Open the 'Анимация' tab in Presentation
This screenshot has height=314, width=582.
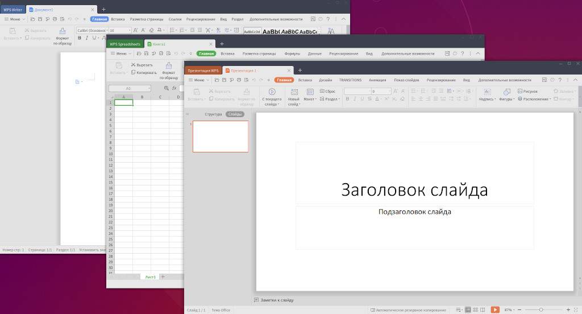click(x=377, y=80)
